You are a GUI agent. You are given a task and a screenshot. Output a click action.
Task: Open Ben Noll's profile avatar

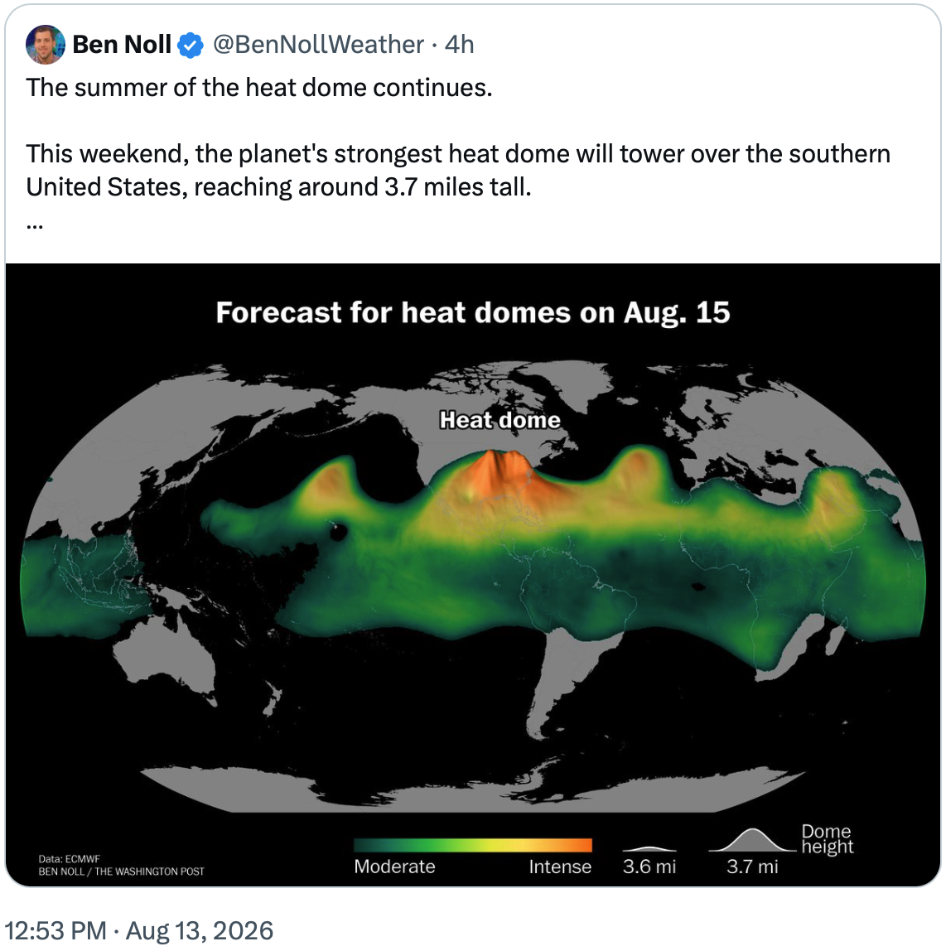coord(45,45)
